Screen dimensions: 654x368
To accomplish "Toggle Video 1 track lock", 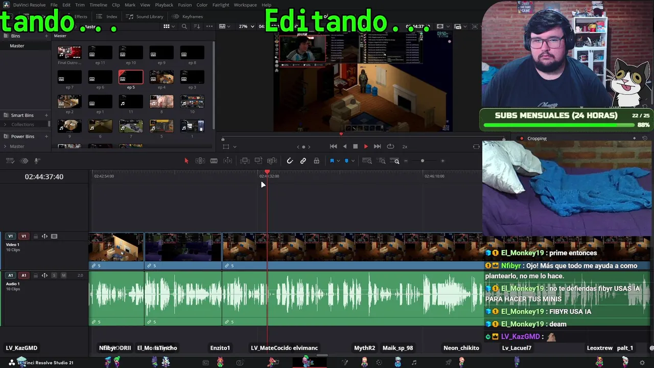I will click(x=35, y=237).
